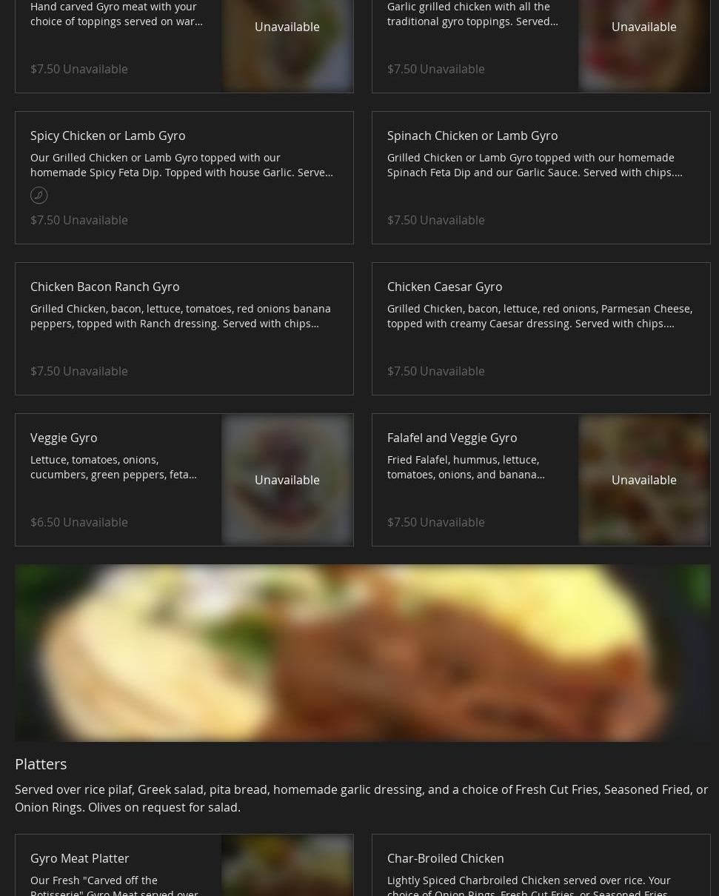Click the Falafel and Veggie Gyro photo

644,480
